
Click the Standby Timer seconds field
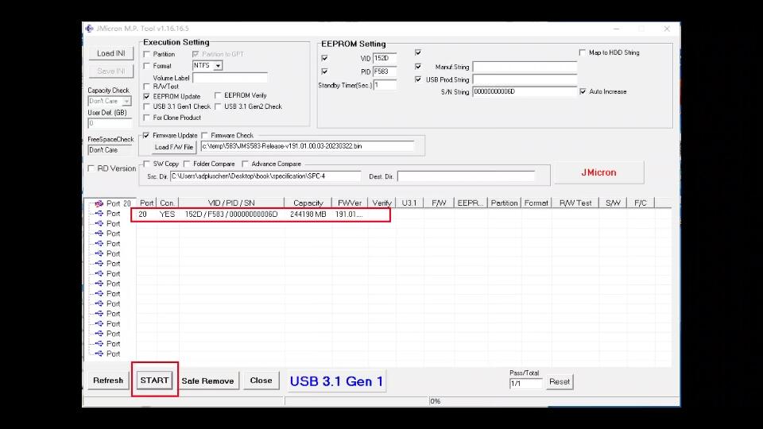pyautogui.click(x=385, y=85)
